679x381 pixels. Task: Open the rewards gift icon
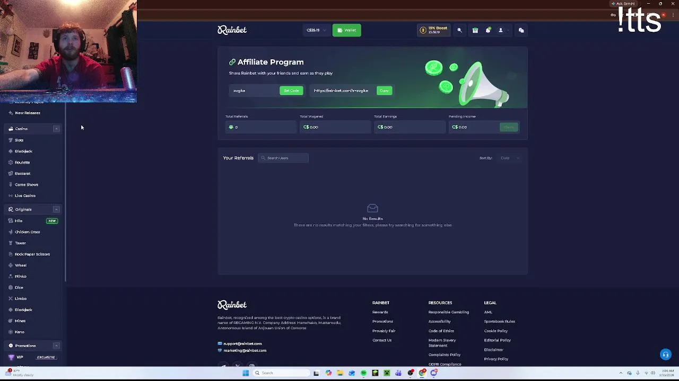click(475, 30)
